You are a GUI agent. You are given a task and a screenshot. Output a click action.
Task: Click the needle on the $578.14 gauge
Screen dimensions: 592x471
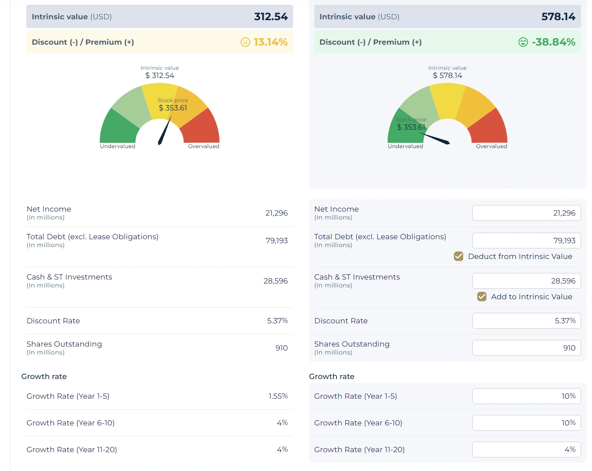(x=436, y=139)
